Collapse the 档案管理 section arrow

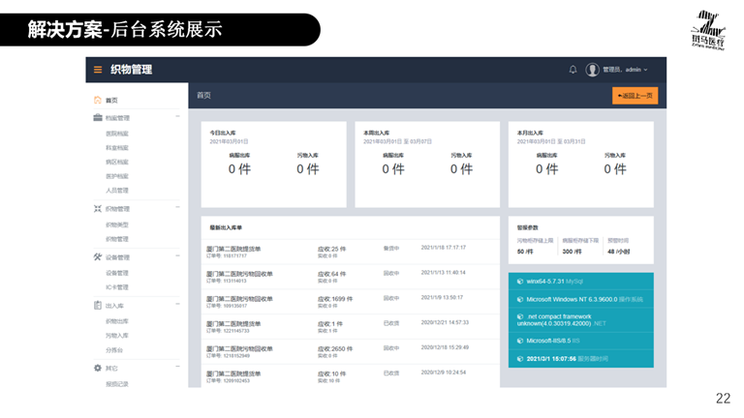177,118
